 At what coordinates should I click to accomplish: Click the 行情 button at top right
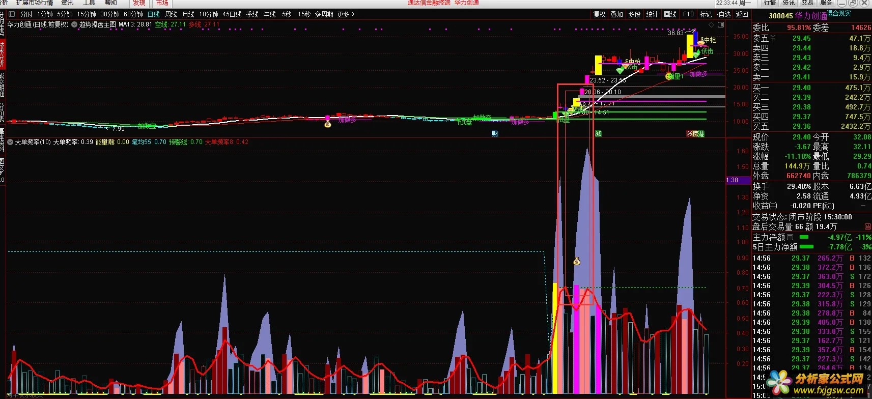[x=770, y=3]
